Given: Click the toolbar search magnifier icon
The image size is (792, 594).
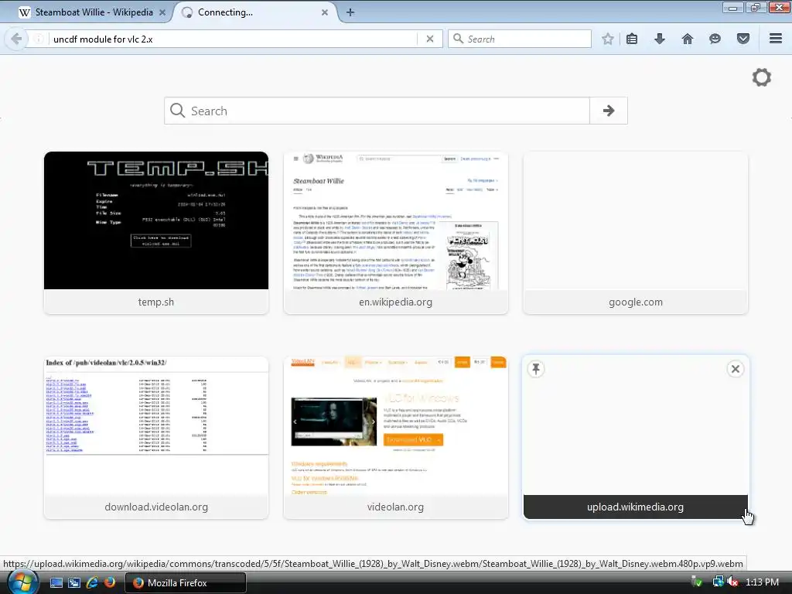Looking at the screenshot, I should (x=458, y=39).
